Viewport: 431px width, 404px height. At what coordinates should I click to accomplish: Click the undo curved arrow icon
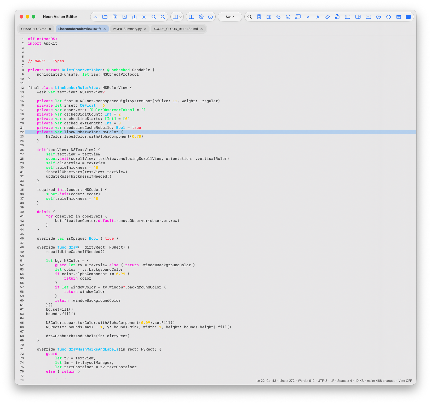click(278, 17)
